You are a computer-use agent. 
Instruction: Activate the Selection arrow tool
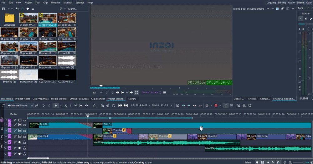(56, 105)
